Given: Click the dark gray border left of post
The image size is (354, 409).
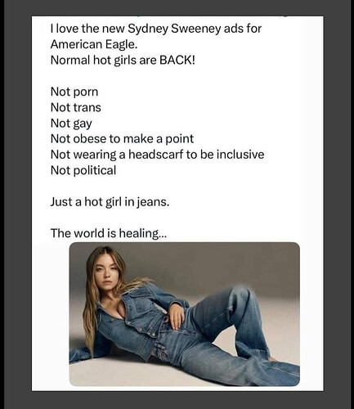Looking at the screenshot, I should [18, 204].
